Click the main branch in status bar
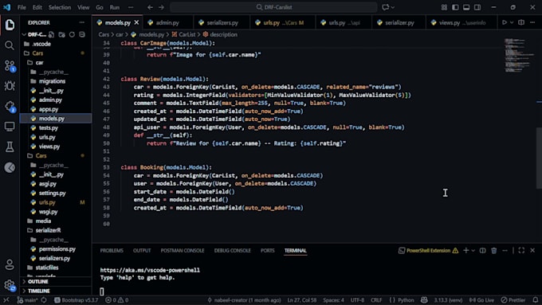542x305 pixels. pyautogui.click(x=27, y=299)
